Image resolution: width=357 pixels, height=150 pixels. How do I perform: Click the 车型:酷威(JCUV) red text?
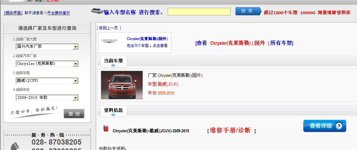163,84
